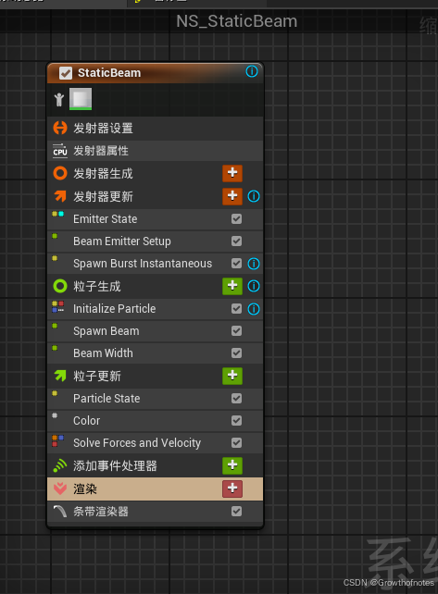The image size is (438, 594).
Task: Add module to 粒子生成 with plus
Action: pyautogui.click(x=232, y=286)
